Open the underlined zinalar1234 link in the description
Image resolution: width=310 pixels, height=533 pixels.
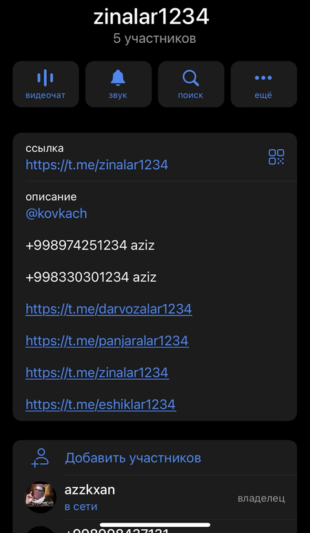(x=97, y=373)
